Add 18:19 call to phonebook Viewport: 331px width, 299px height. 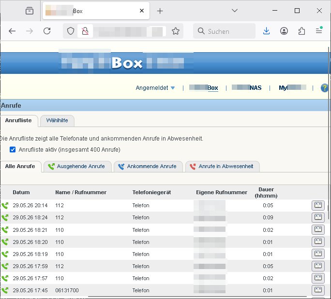[318, 254]
